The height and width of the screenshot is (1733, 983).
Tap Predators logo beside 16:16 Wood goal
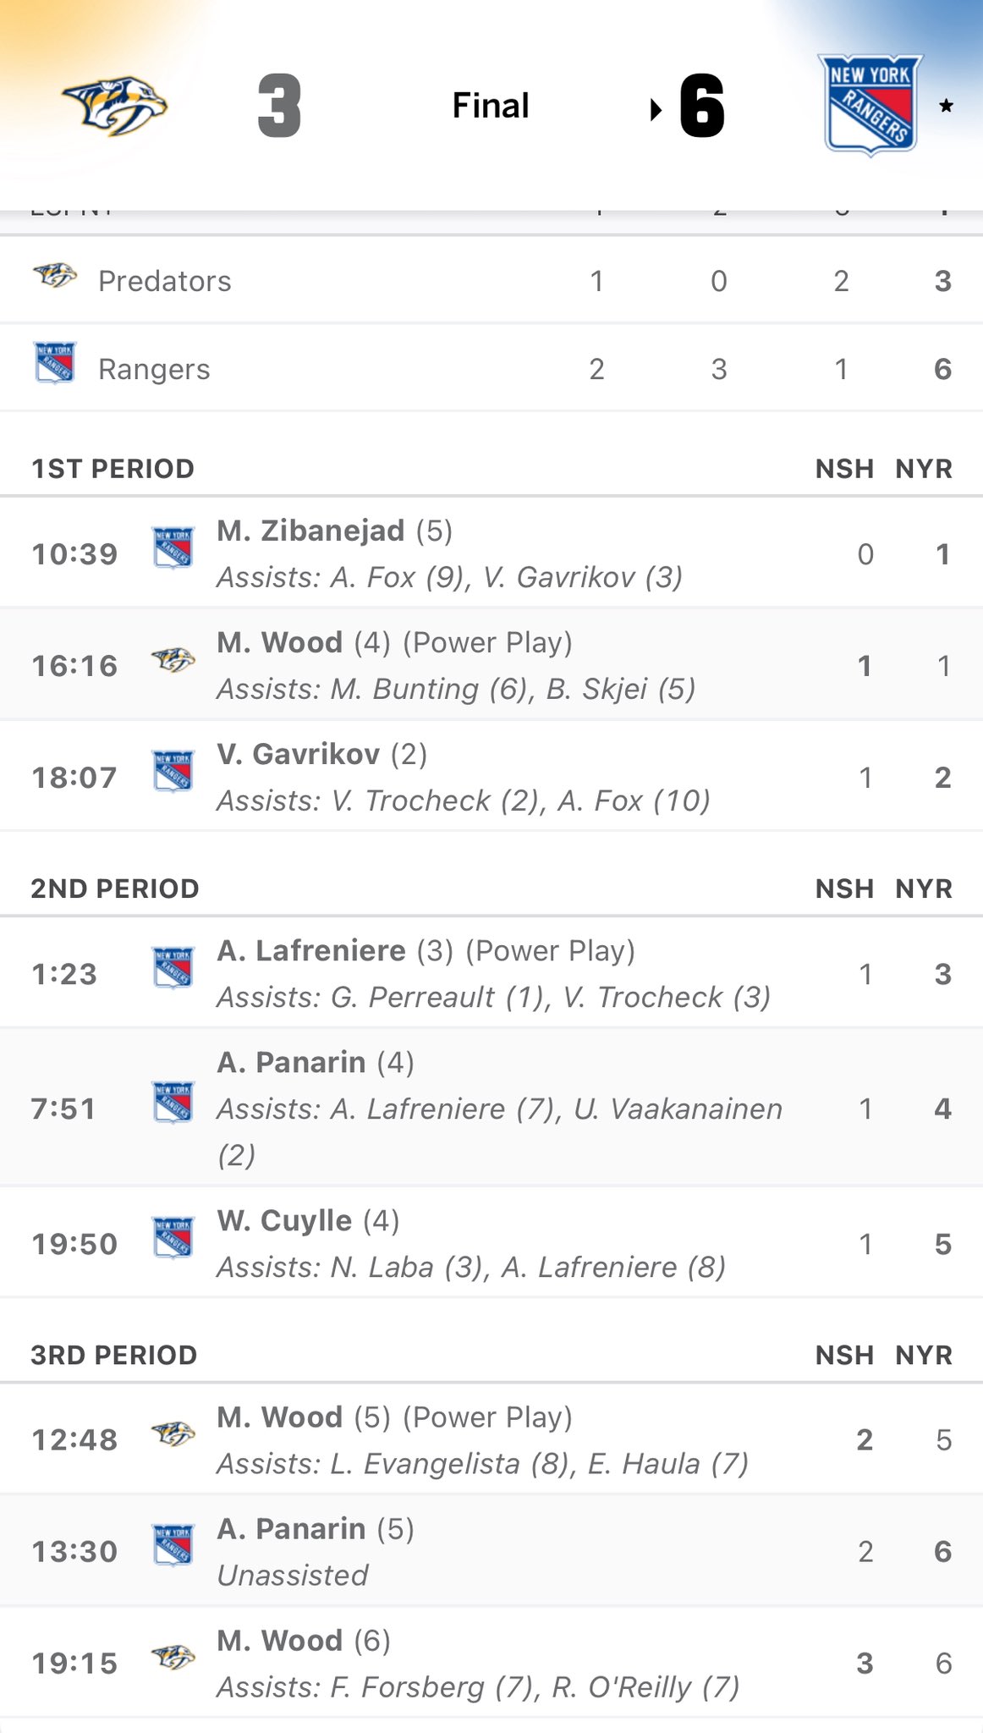pos(173,660)
